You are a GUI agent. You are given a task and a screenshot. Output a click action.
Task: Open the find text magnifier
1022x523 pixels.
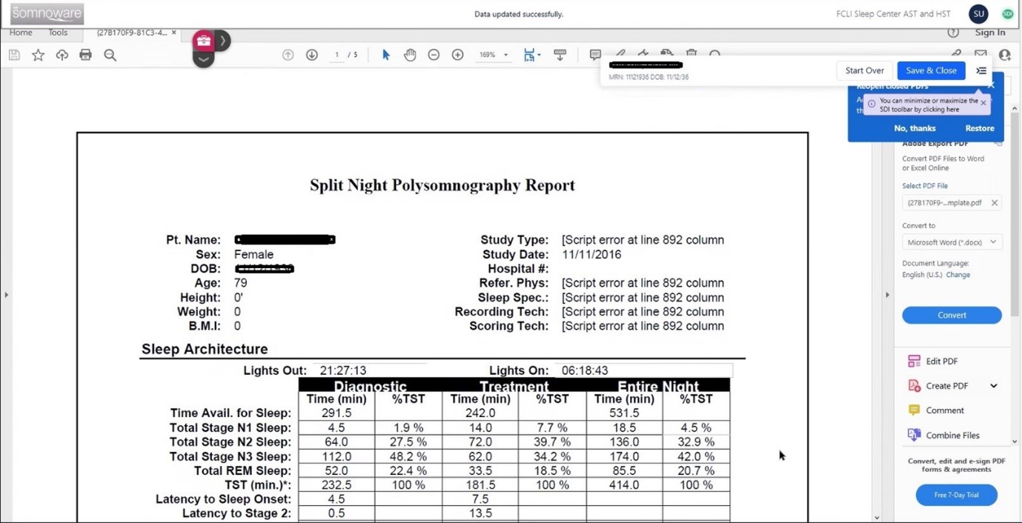click(110, 55)
